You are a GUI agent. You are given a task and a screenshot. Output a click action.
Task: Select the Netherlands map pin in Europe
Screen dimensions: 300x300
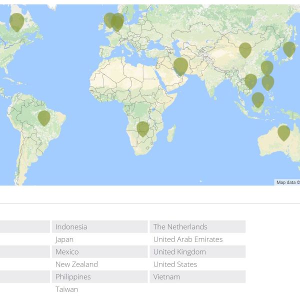click(118, 21)
